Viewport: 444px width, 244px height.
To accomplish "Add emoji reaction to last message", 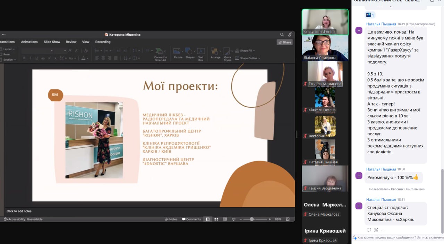I will point(376,230).
